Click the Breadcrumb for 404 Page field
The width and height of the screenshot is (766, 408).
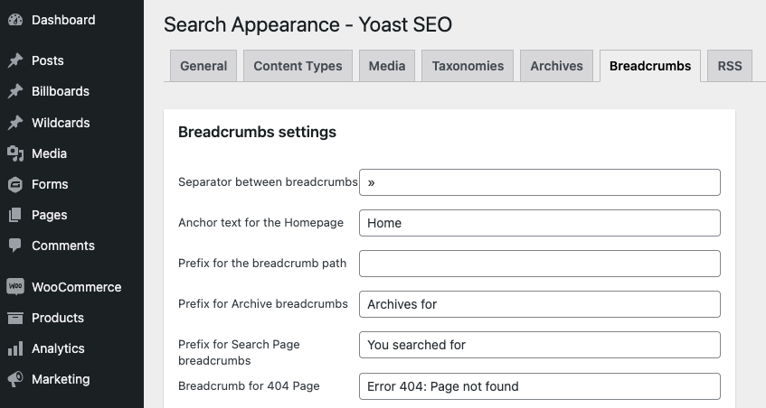539,386
